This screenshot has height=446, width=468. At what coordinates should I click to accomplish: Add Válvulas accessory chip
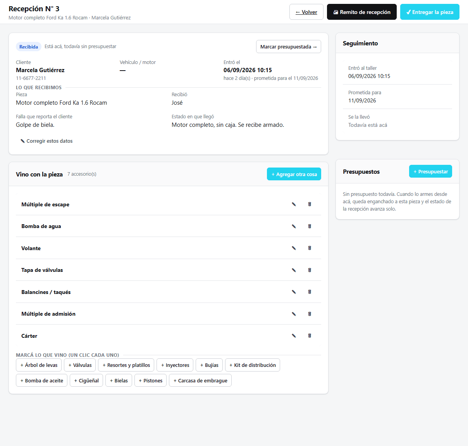click(x=80, y=365)
